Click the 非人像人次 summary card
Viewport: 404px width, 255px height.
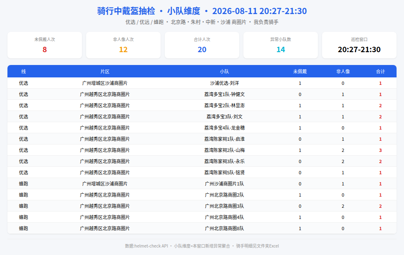[x=123, y=45]
